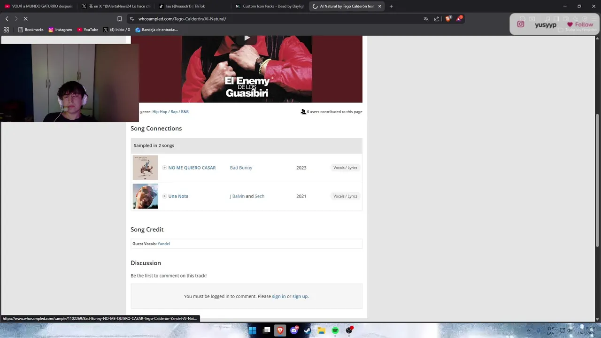Open the translate page icon
Viewport: 601px width, 338px height.
tap(426, 19)
